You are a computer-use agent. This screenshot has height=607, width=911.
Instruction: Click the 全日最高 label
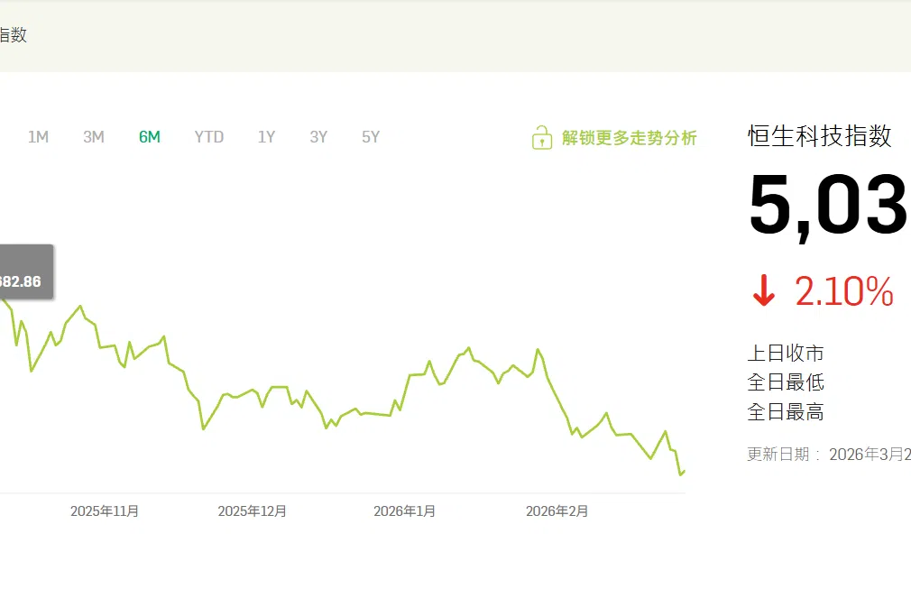[786, 412]
